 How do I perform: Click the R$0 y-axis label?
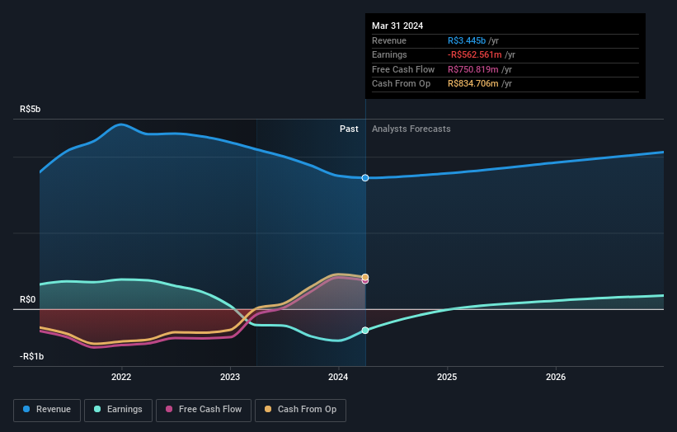28,299
